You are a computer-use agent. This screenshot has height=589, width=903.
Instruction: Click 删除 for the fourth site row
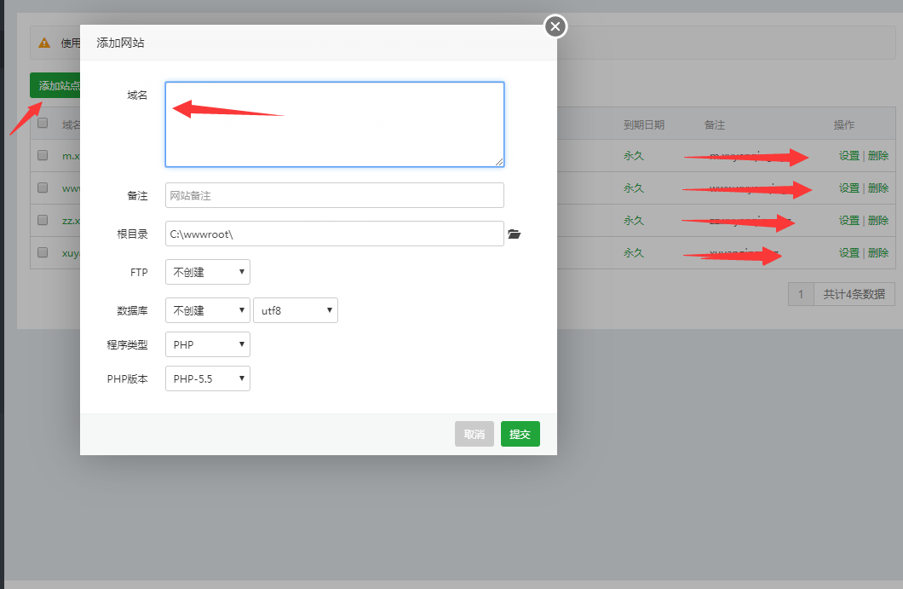point(878,252)
